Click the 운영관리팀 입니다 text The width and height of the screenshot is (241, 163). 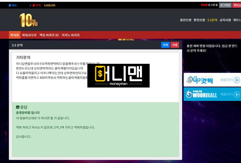point(28,113)
